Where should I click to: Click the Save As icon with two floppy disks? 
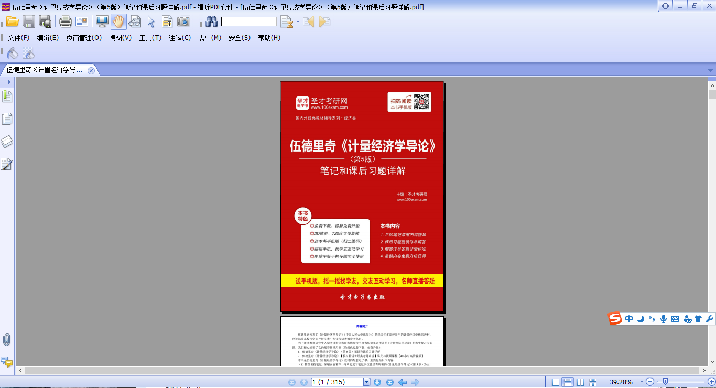pos(46,22)
